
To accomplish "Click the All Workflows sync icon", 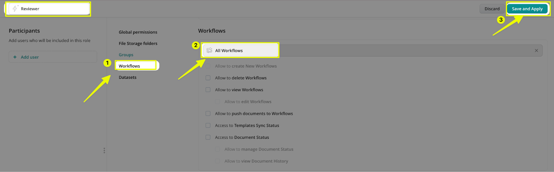I will (x=209, y=50).
